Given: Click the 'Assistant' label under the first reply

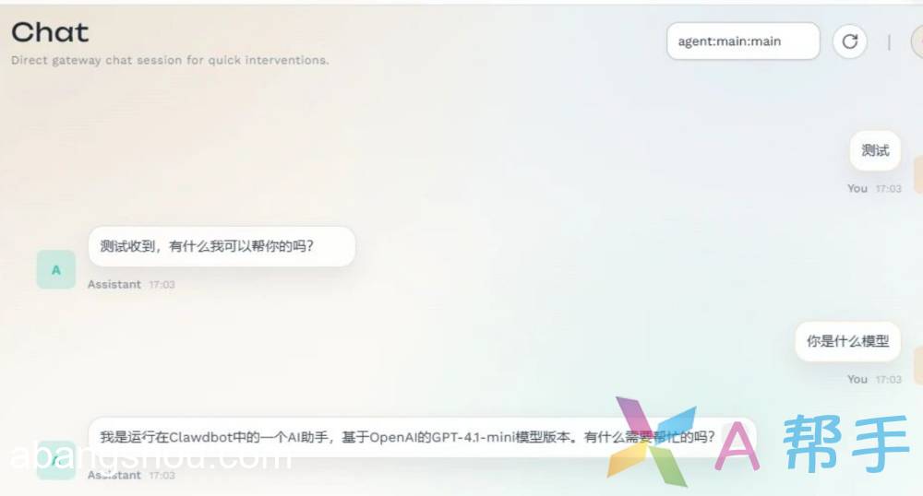Looking at the screenshot, I should pyautogui.click(x=114, y=285).
